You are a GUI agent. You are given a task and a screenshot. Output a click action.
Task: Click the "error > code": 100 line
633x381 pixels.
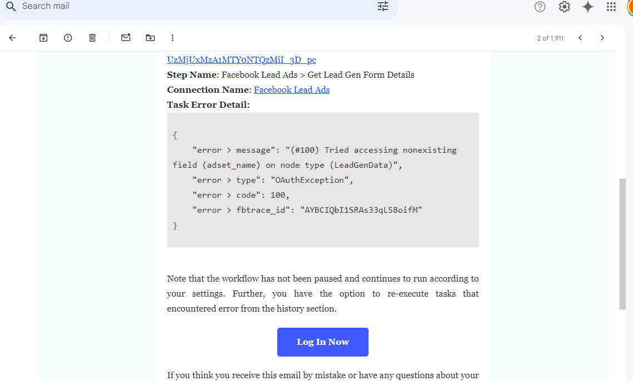(x=241, y=195)
